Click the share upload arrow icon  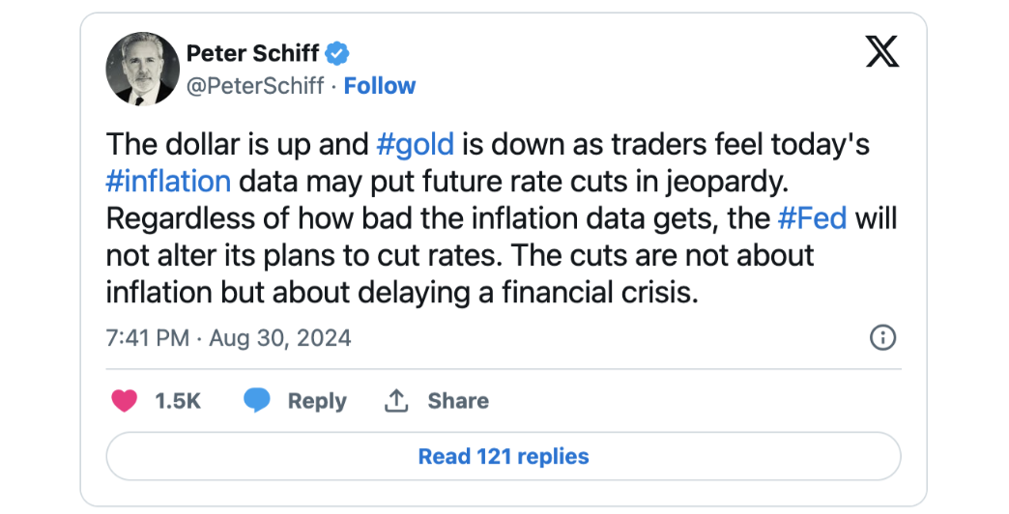pos(396,401)
